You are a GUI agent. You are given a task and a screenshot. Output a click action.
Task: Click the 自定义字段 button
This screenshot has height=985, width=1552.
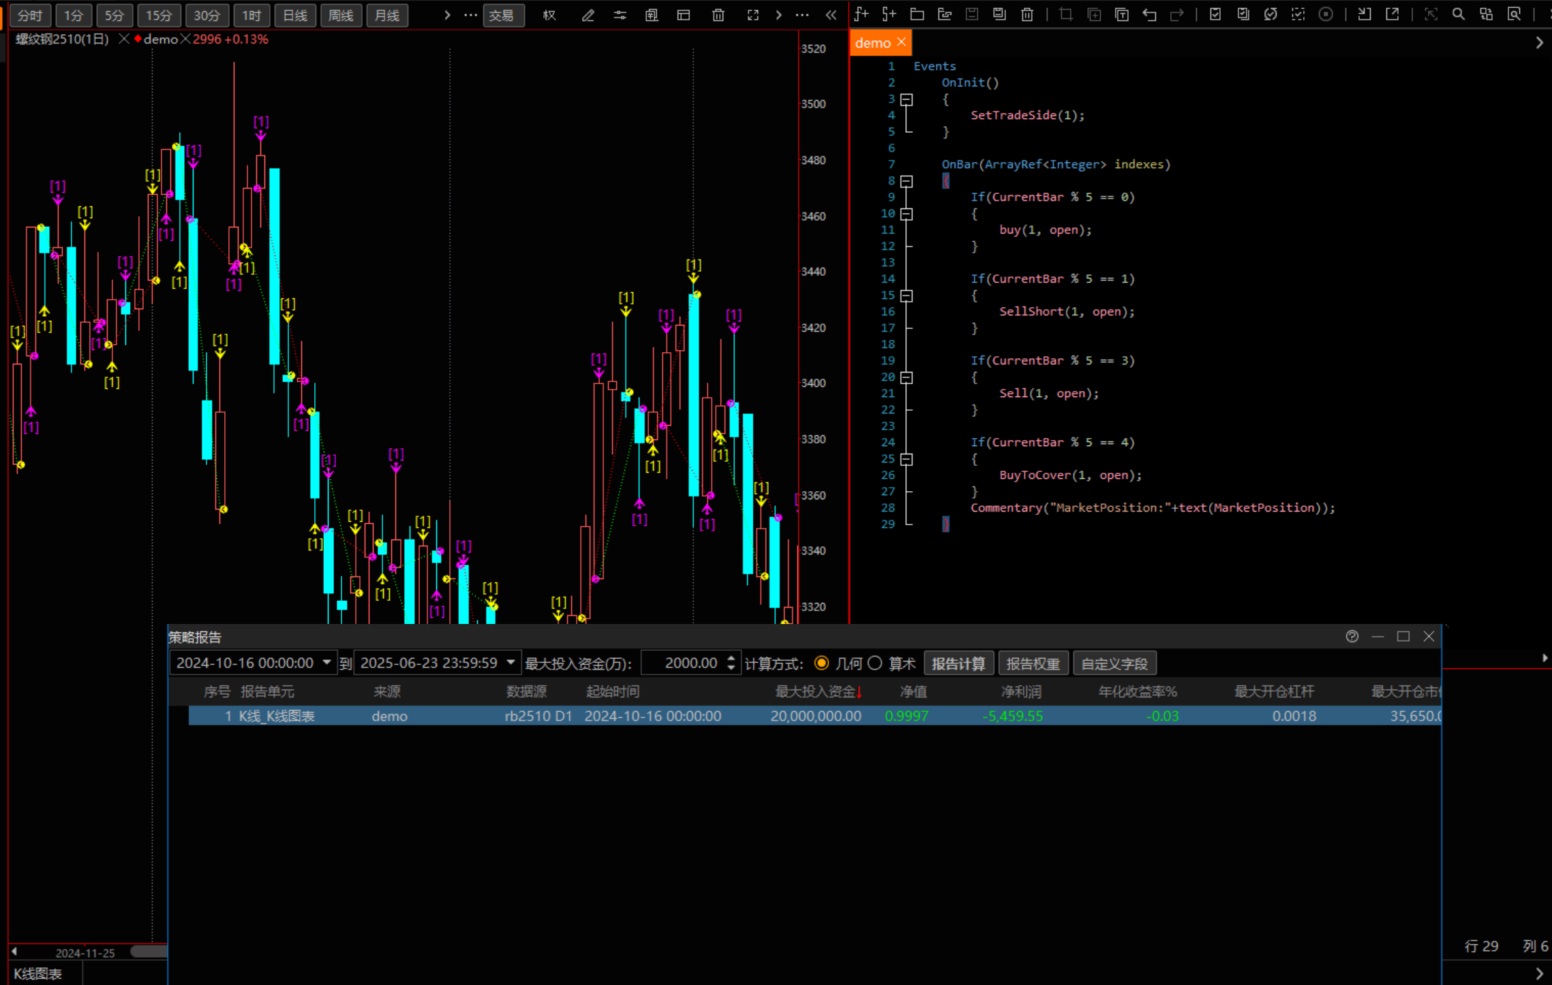[x=1114, y=663]
